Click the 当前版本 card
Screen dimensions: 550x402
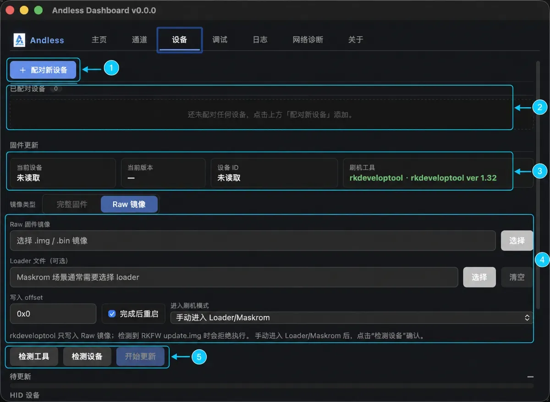[163, 173]
